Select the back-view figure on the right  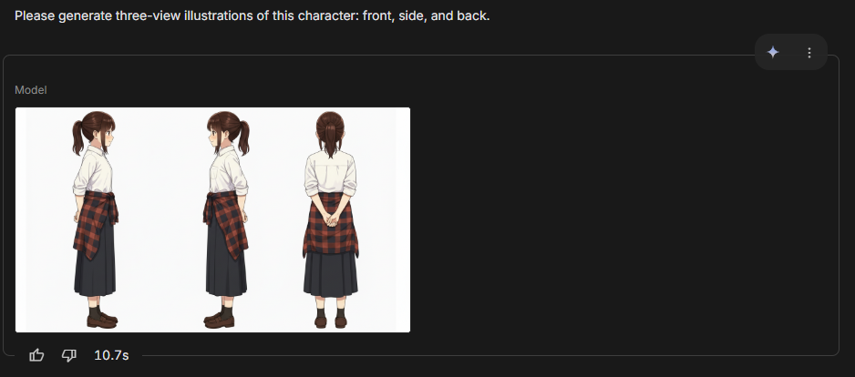(x=331, y=219)
